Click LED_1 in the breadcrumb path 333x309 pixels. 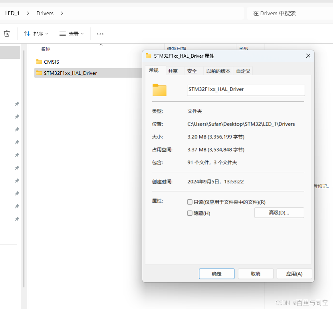coord(12,14)
